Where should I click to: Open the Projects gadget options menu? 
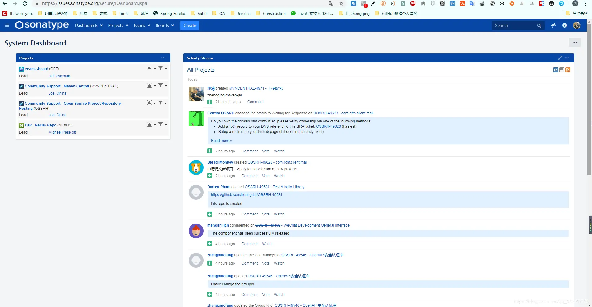tap(163, 58)
